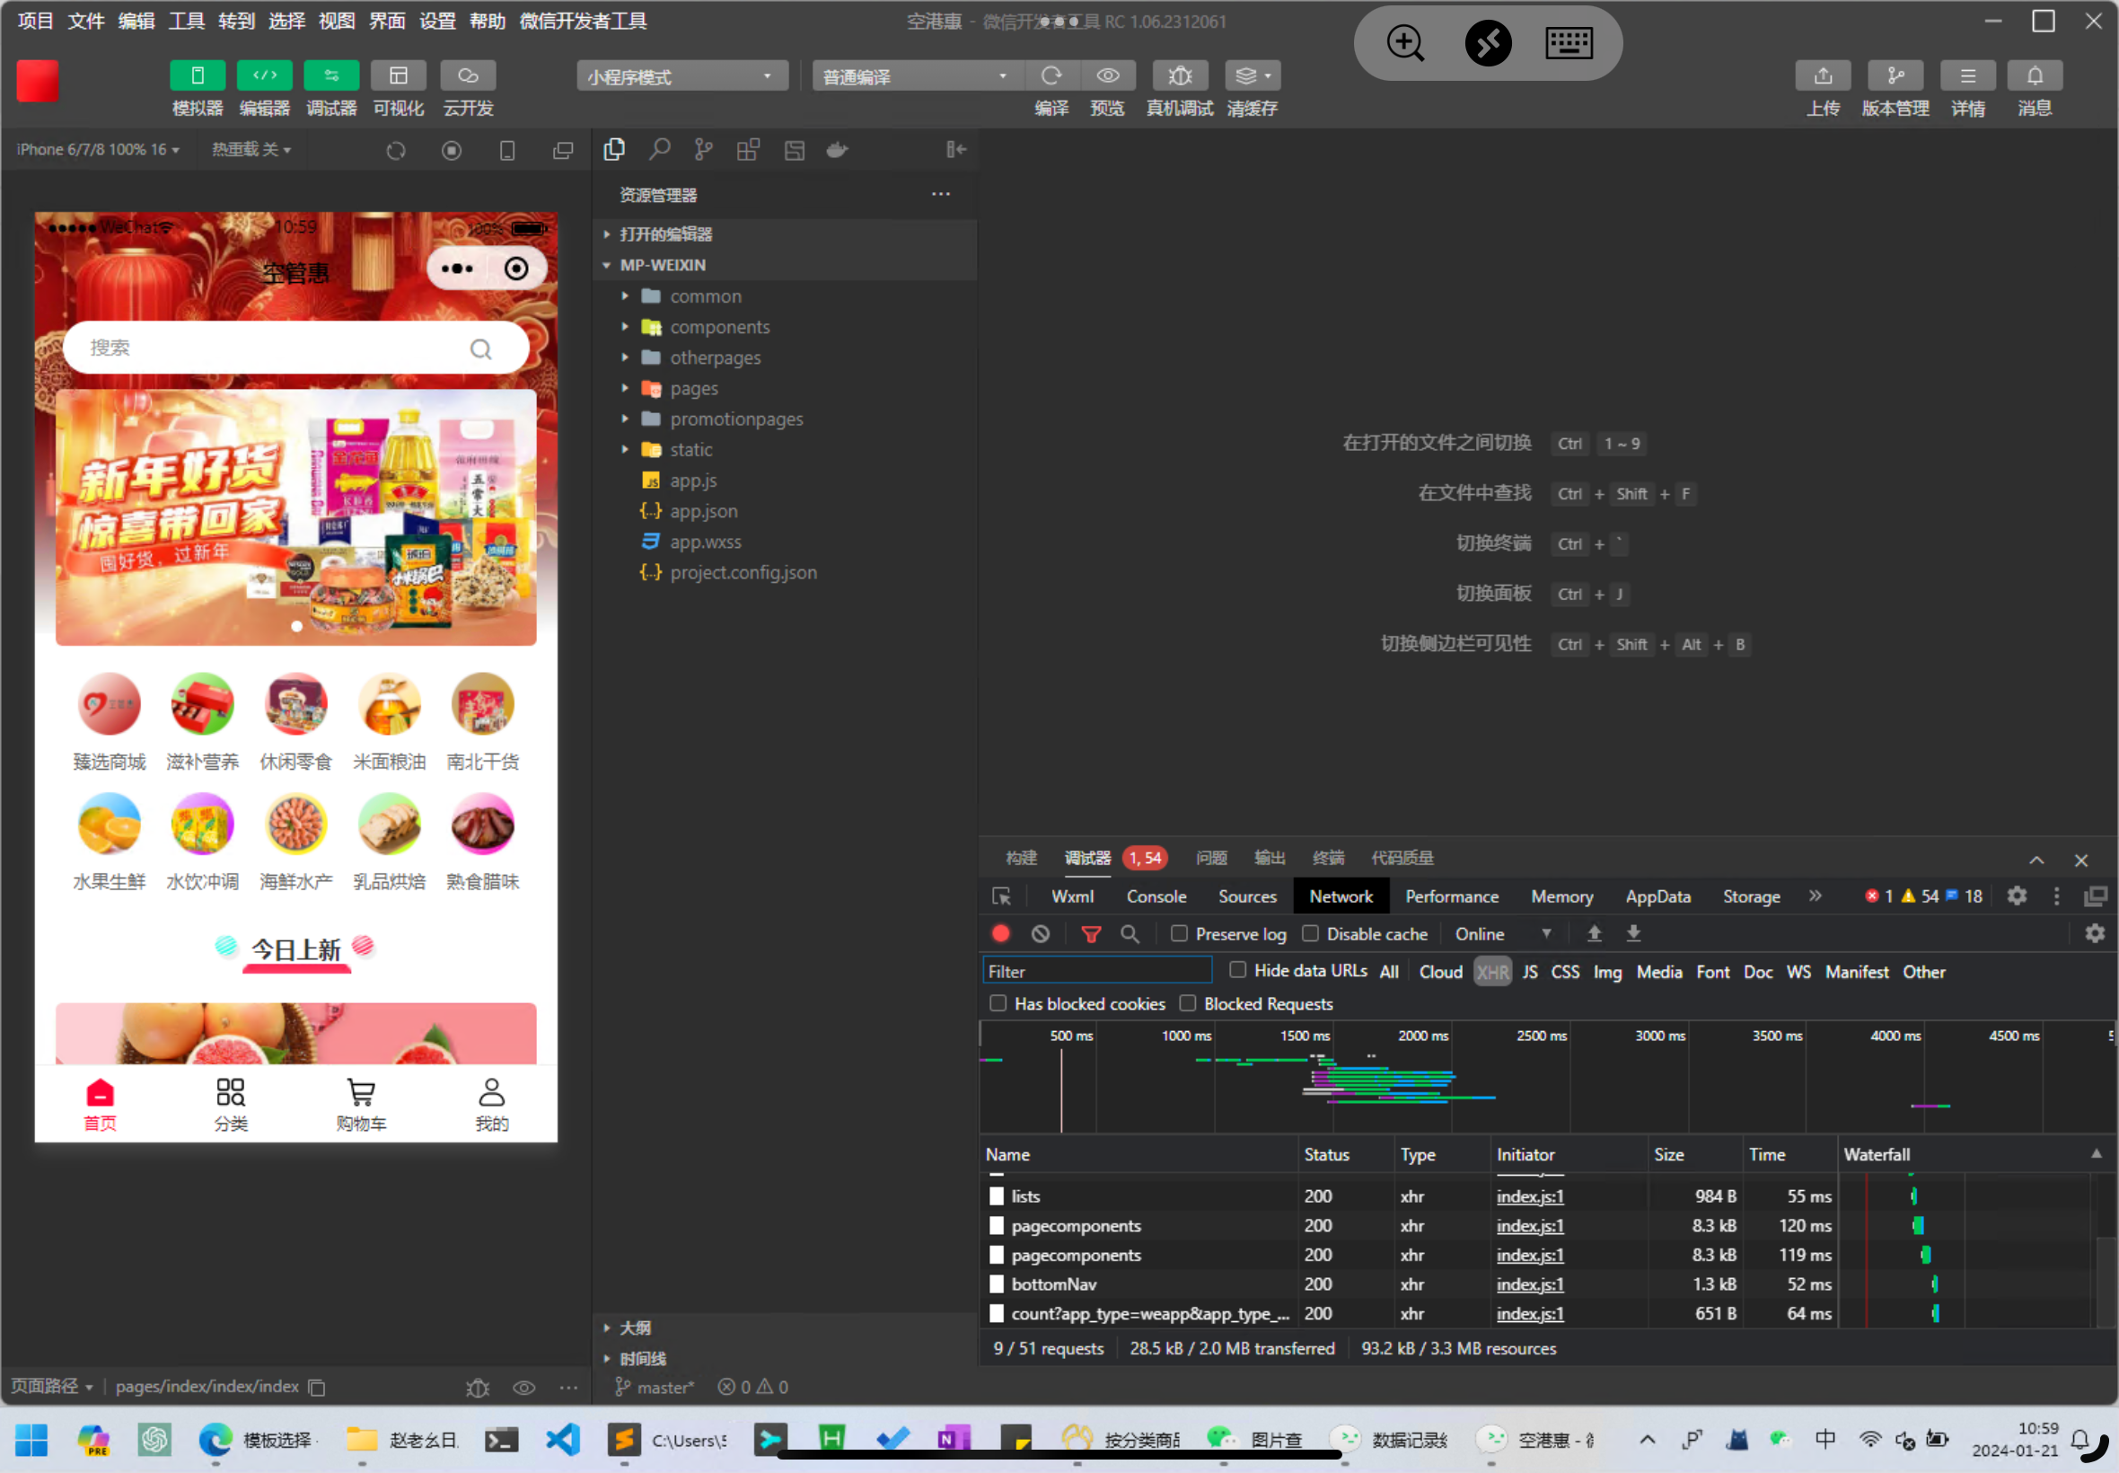2119x1473 pixels.
Task: Clear network log with the block icon
Action: click(x=1040, y=934)
